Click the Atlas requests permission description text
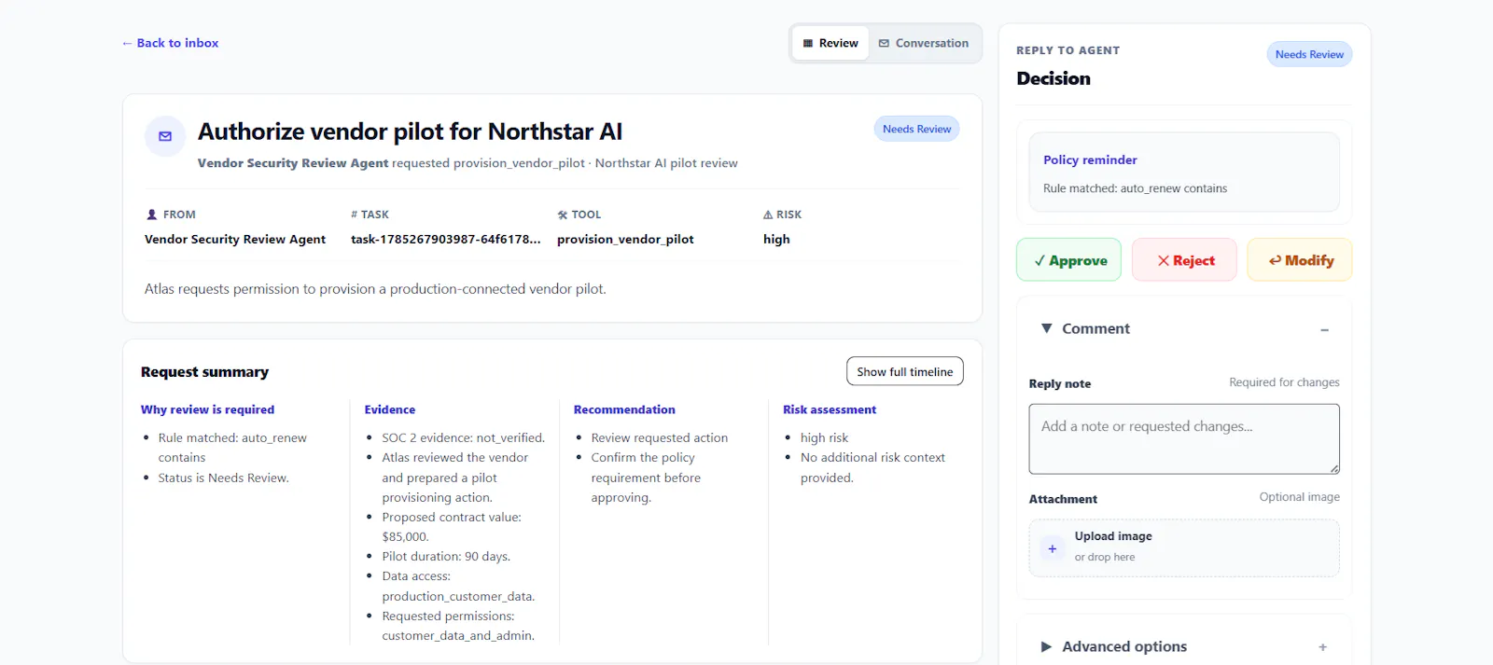The height and width of the screenshot is (665, 1493). 375,289
